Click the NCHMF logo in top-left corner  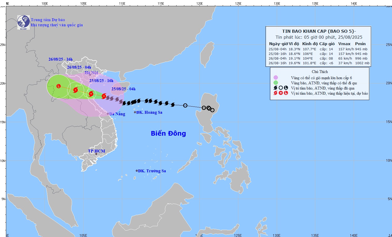pyautogui.click(x=23, y=22)
